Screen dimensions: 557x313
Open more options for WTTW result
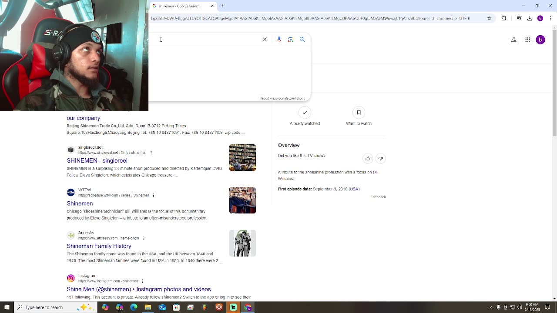(153, 196)
